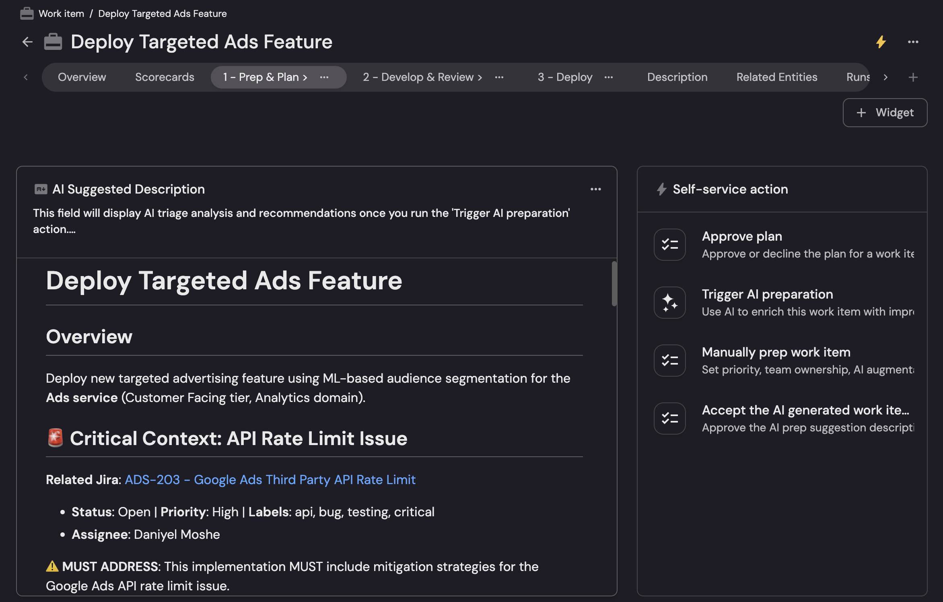Click the plus icon to add a tab
943x602 pixels.
913,77
